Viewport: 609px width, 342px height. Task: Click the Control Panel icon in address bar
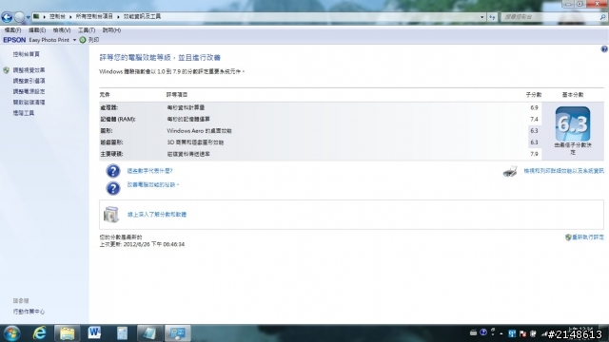[x=36, y=17]
